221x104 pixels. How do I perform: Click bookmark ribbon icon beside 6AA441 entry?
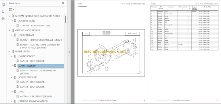18,70
